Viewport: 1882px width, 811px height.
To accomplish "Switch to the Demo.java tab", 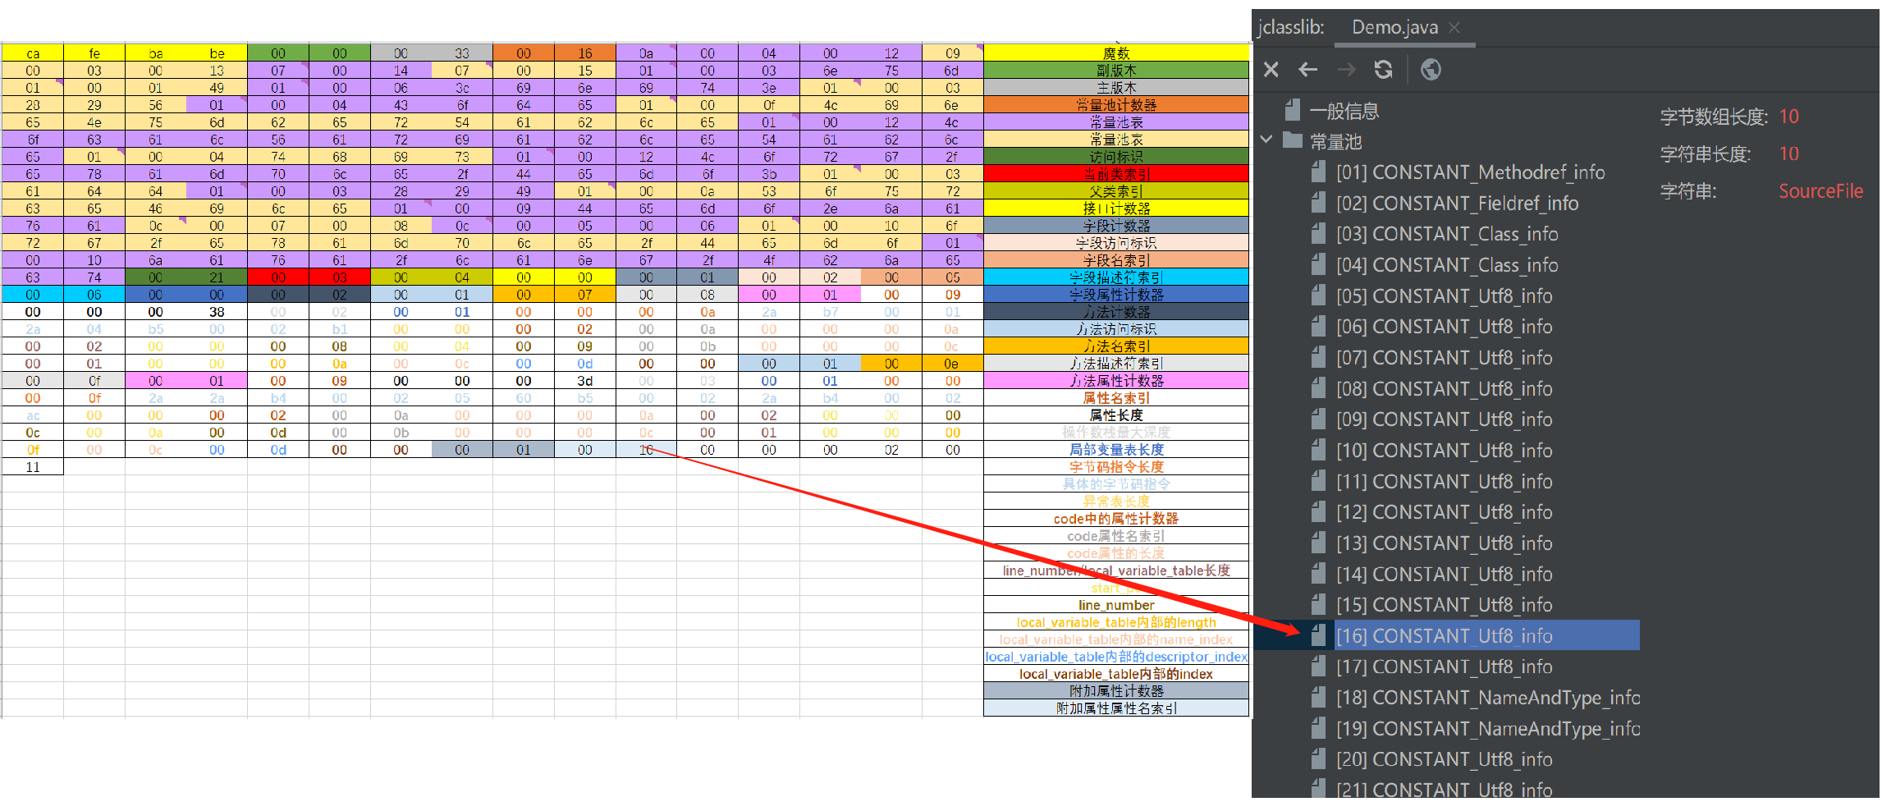I will tap(1394, 28).
